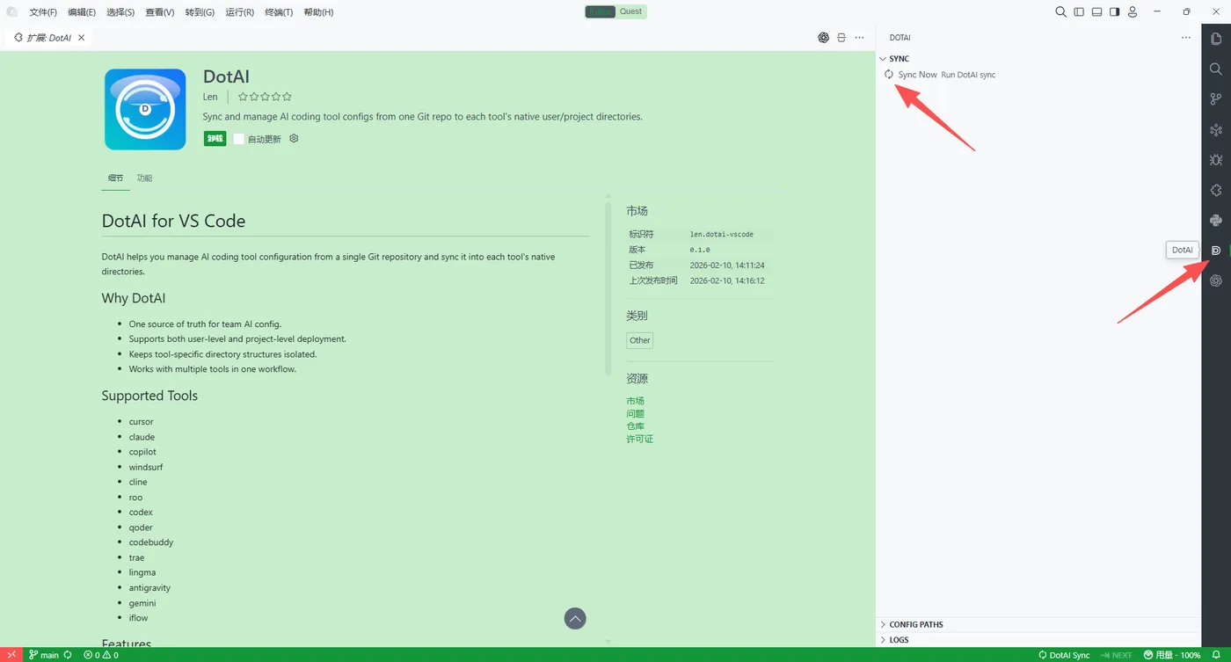Image resolution: width=1231 pixels, height=662 pixels.
Task: Open the DotAI view in the activity bar
Action: point(1216,251)
